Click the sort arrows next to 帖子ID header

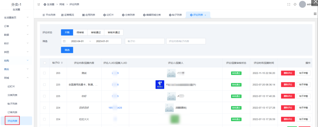[x=62, y=63]
